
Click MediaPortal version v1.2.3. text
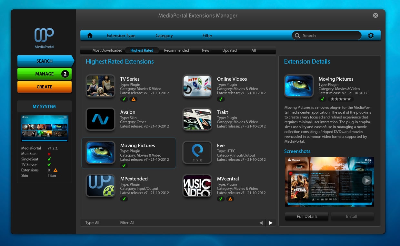53,148
